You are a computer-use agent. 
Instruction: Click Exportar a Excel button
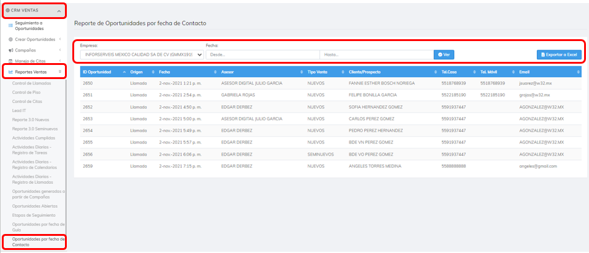click(558, 55)
